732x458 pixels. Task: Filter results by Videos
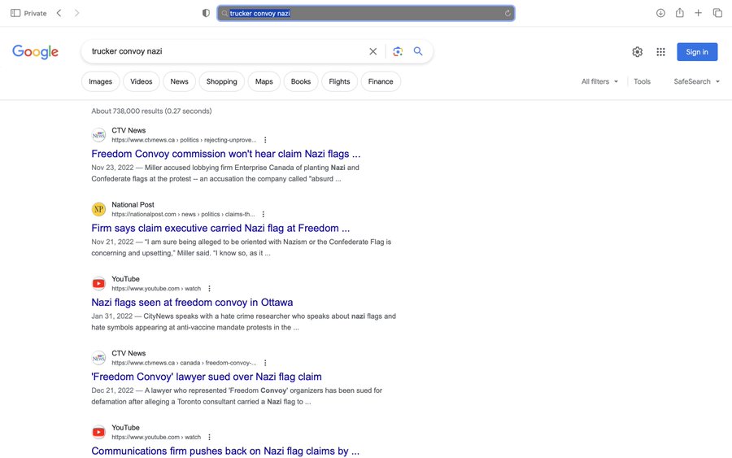141,81
